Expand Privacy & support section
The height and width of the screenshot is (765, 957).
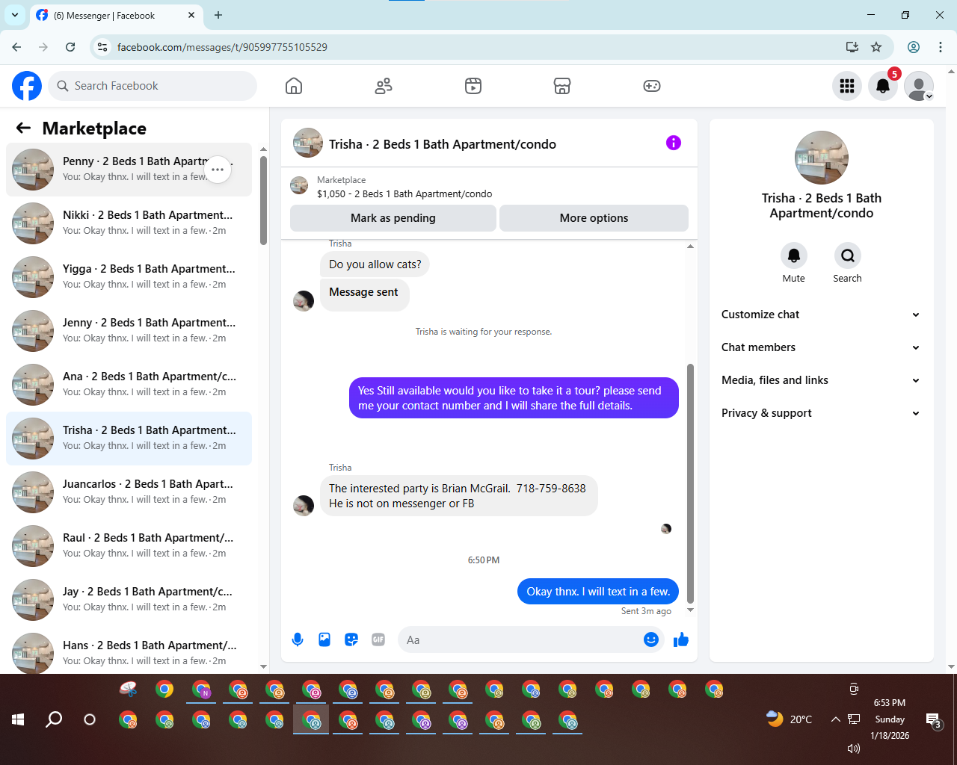point(822,413)
